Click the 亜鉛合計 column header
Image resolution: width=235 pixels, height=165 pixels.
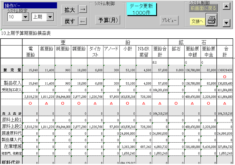(160, 52)
